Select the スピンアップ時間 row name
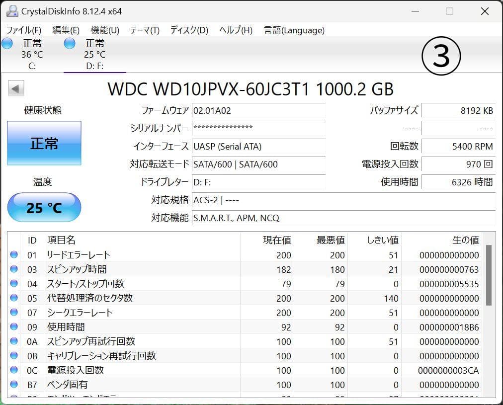Screen dimensions: 503x405 point(77,269)
